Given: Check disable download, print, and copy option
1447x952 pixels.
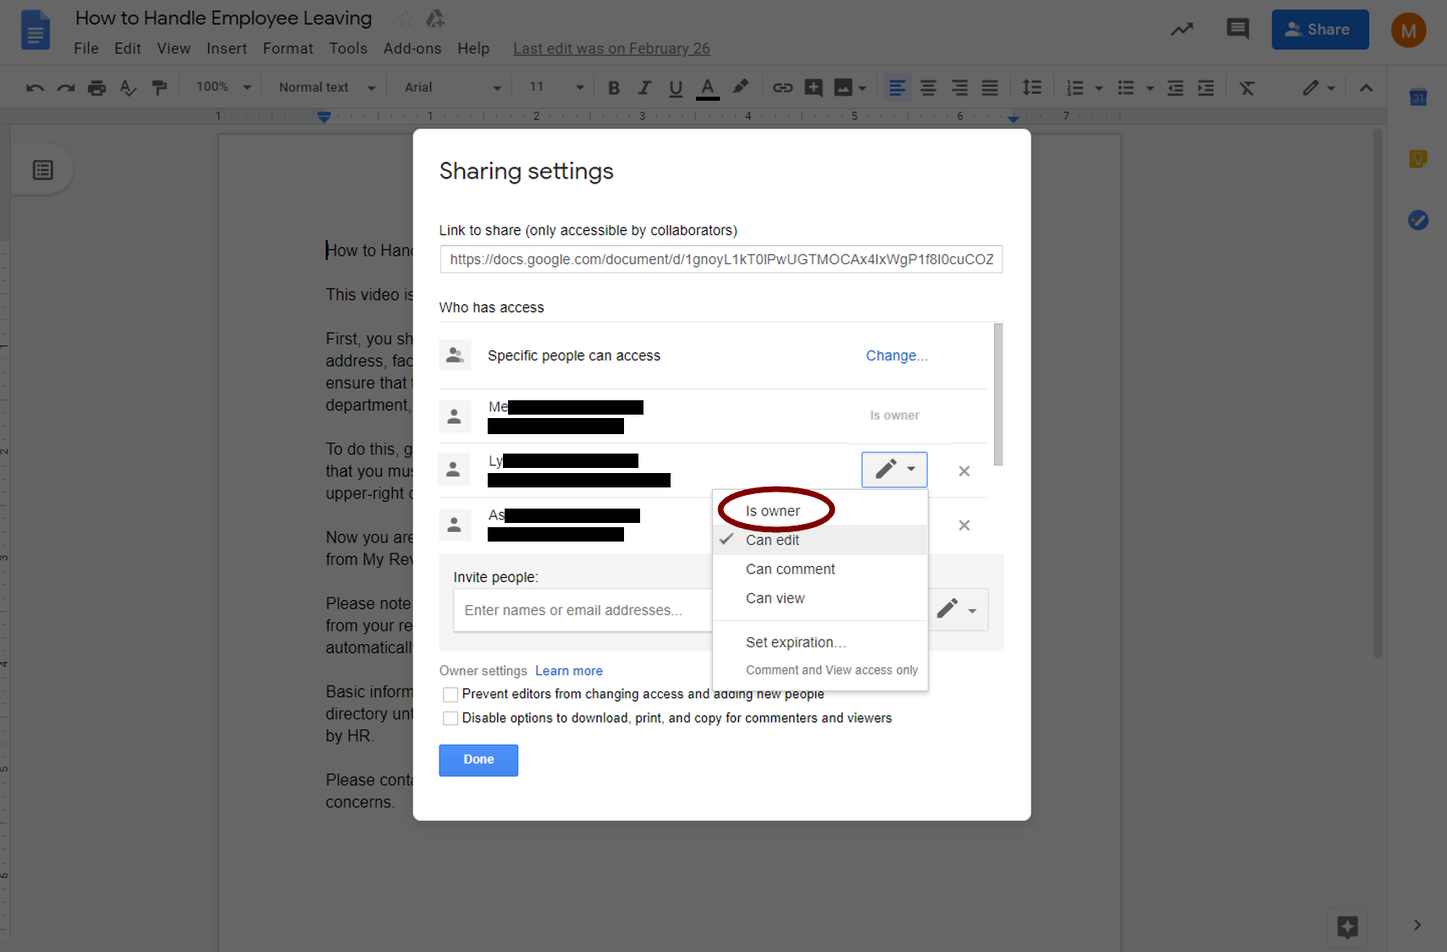Looking at the screenshot, I should pos(450,718).
